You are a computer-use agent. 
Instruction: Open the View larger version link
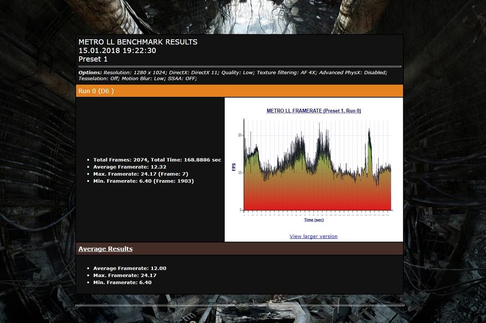(x=313, y=236)
